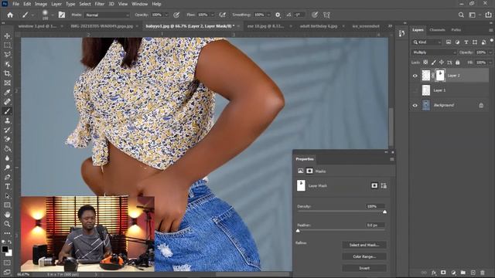Open the brush settings panel icon
Viewport: 495px width, 278px height.
[62, 15]
